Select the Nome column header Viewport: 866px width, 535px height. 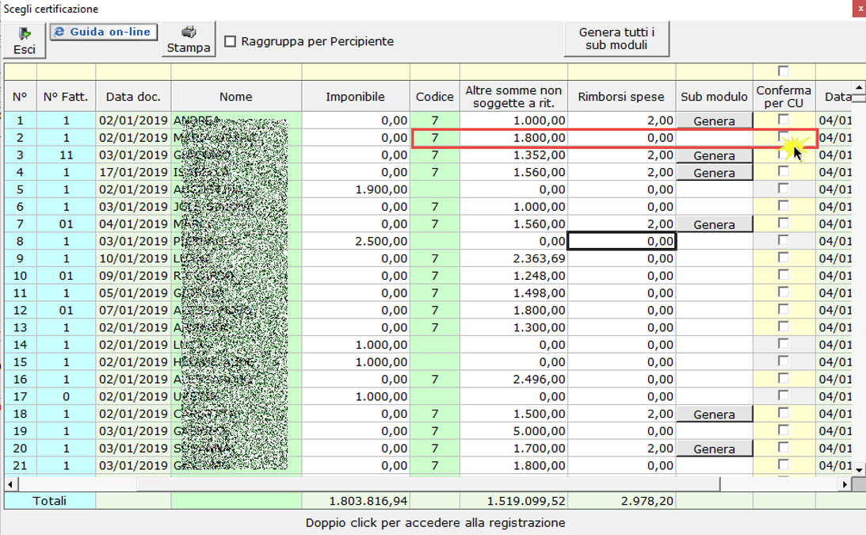236,97
